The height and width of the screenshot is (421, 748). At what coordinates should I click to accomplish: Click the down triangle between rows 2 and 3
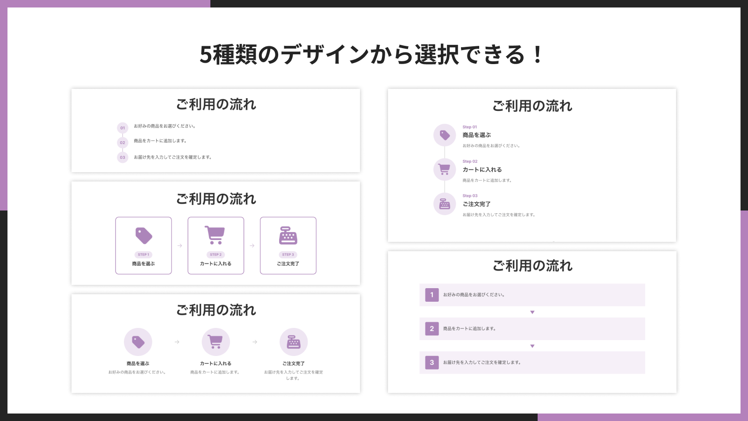[532, 346]
